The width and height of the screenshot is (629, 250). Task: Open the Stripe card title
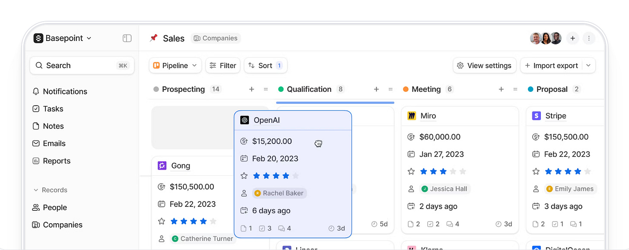pyautogui.click(x=556, y=116)
